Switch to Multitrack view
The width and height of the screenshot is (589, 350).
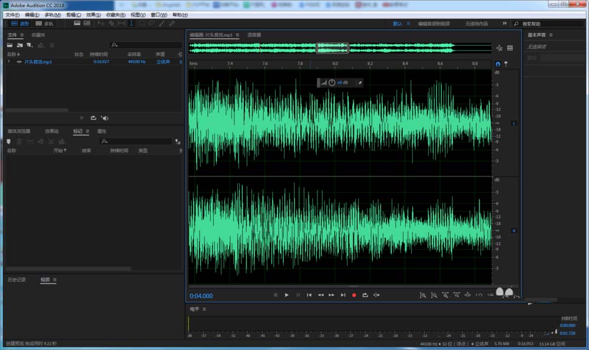pyautogui.click(x=45, y=24)
